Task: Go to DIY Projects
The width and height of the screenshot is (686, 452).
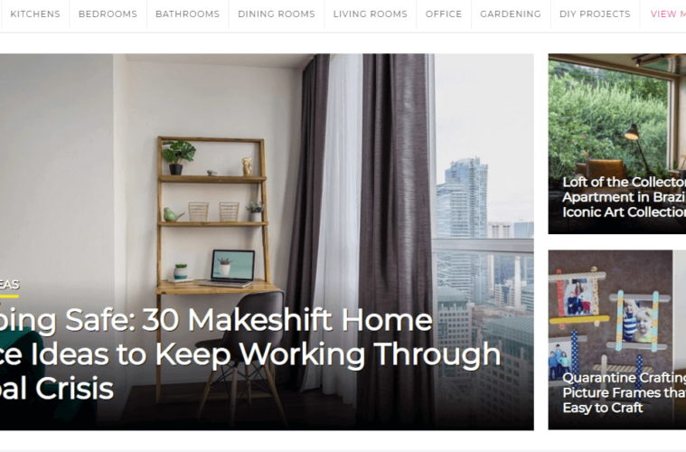Action: coord(595,14)
